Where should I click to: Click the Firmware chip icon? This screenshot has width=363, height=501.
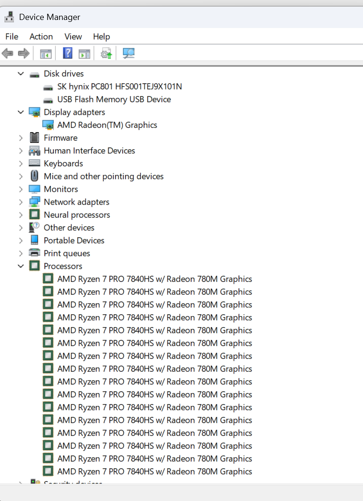click(x=35, y=138)
